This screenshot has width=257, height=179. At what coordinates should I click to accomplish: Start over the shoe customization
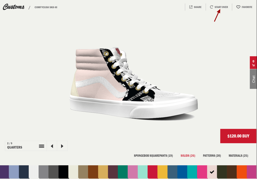(x=219, y=7)
